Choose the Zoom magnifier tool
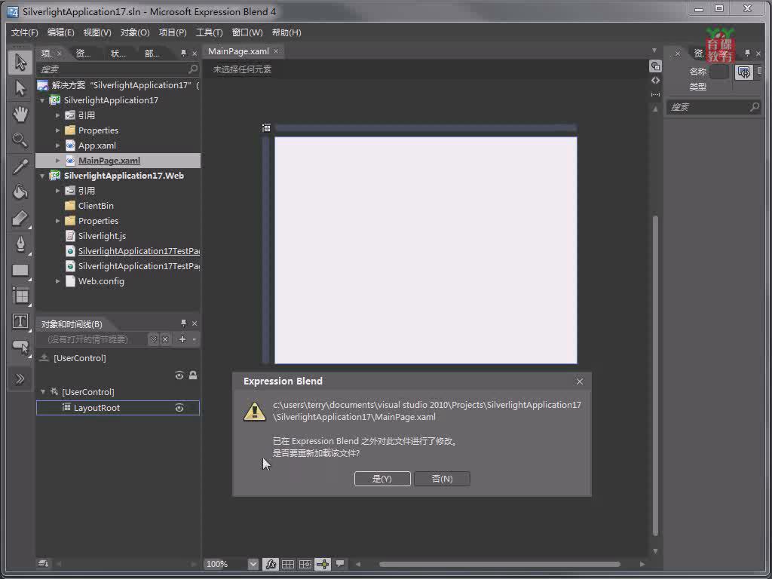Screen dimensions: 772x579 tap(20, 140)
